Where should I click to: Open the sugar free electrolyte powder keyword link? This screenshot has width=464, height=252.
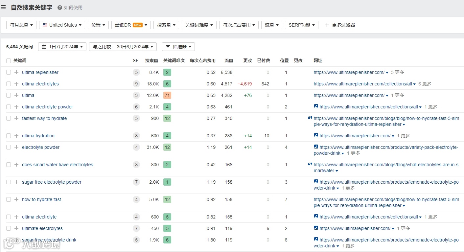click(x=52, y=182)
